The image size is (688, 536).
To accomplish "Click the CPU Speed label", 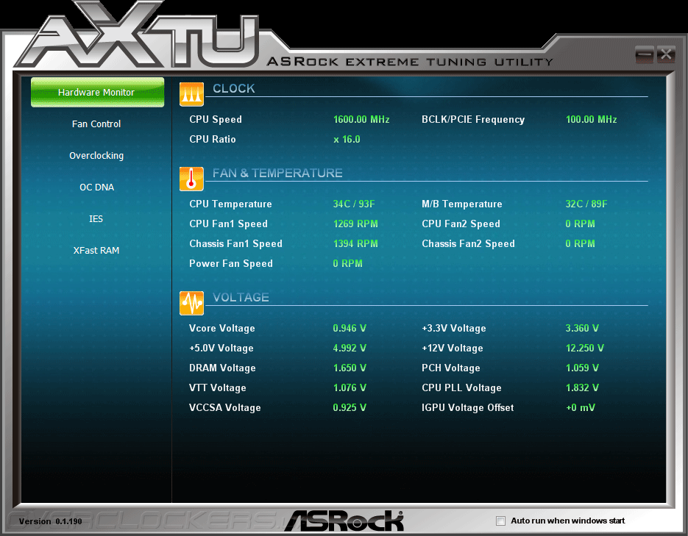I will point(216,119).
